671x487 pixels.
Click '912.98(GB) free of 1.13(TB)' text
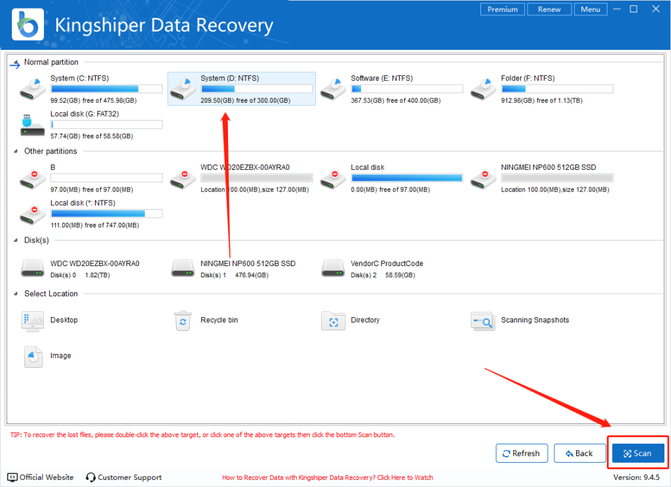coord(542,100)
